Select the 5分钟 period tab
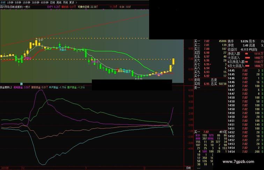The width and height of the screenshot is (264, 170). click(18, 2)
